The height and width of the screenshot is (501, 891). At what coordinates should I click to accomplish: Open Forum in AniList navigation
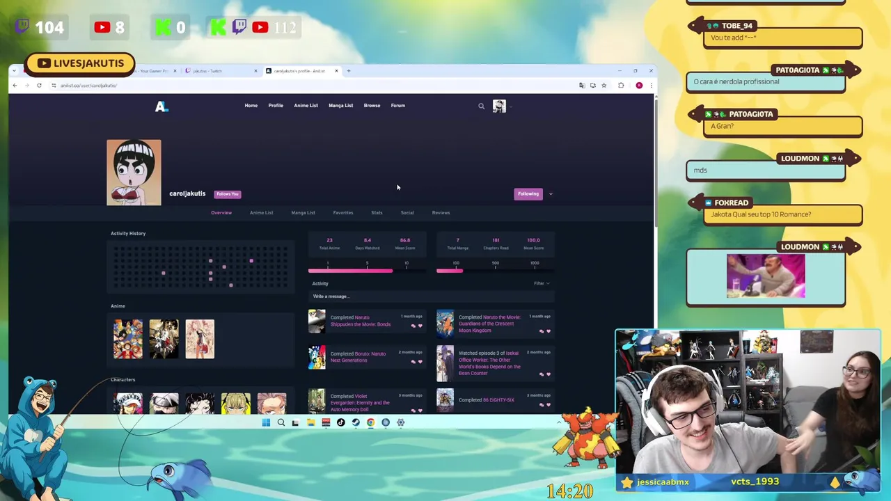click(x=397, y=106)
